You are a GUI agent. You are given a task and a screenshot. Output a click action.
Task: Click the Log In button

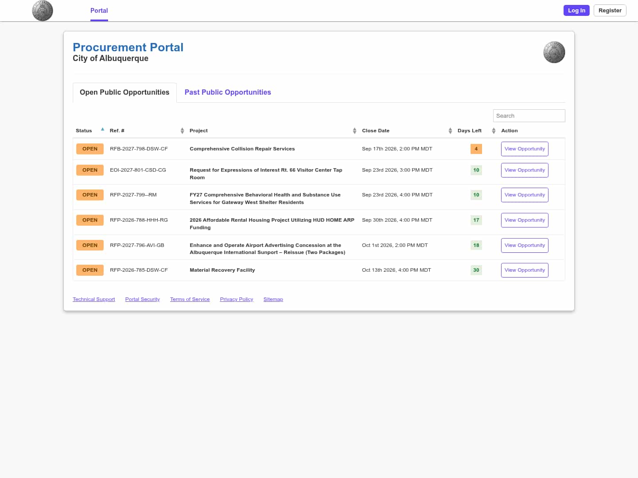pyautogui.click(x=576, y=10)
